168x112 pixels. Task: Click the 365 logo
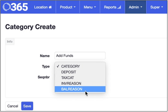(16, 7)
